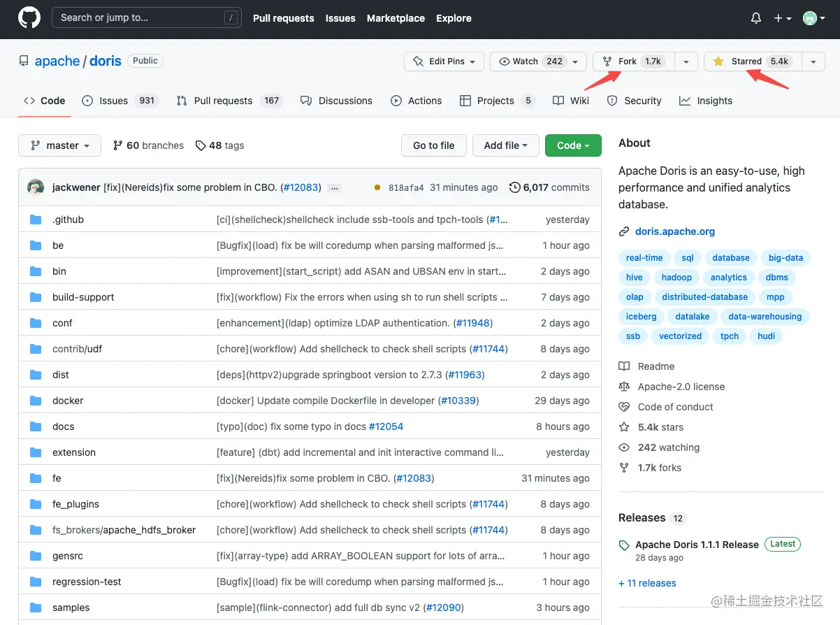
Task: Open the regression-test folder
Action: coord(87,582)
